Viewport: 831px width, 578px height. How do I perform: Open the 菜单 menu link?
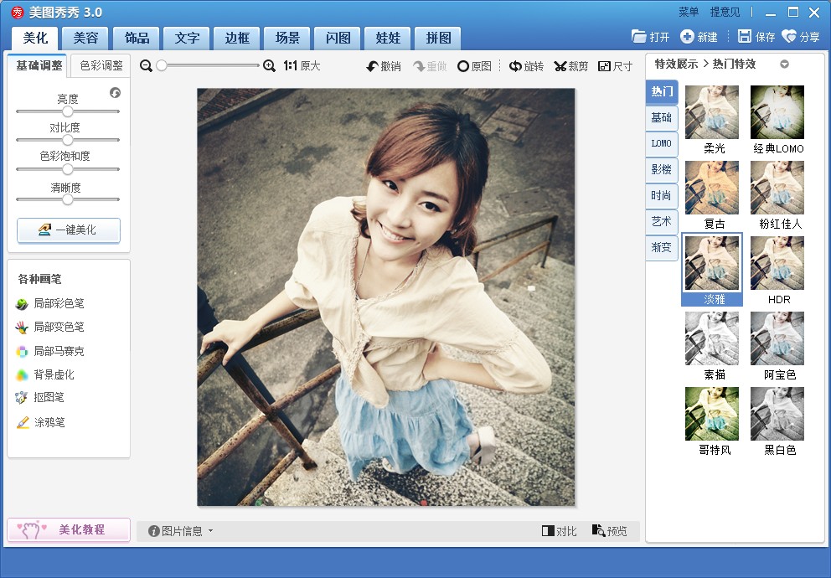(x=689, y=12)
